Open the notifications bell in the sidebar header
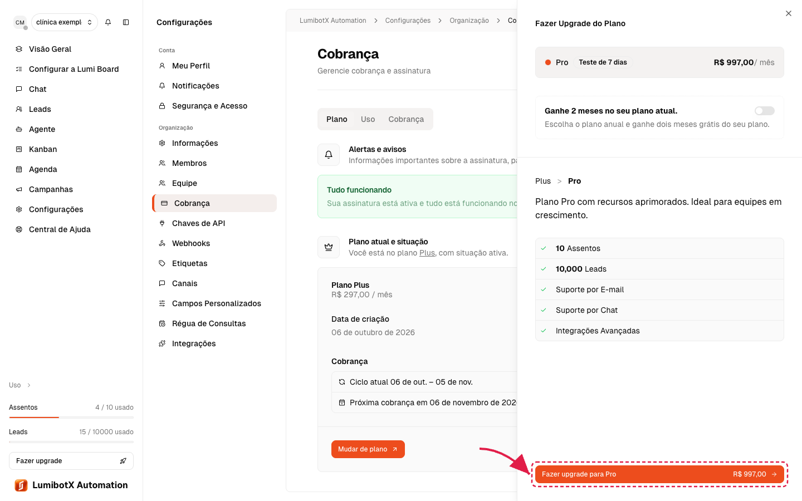 coord(108,22)
